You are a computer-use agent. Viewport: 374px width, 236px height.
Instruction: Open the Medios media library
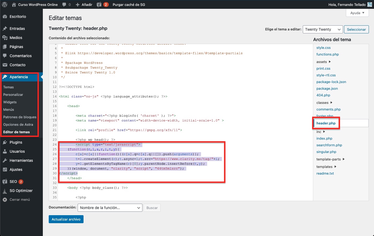[16, 38]
